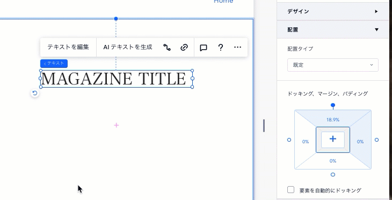Click the pink plus marker on canvas
This screenshot has width=392, height=200.
116,125
